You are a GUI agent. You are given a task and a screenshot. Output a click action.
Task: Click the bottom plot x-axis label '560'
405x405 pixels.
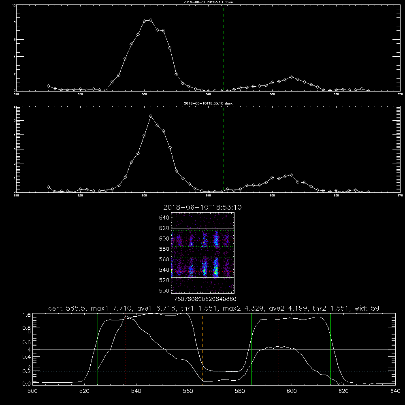click(x=188, y=391)
